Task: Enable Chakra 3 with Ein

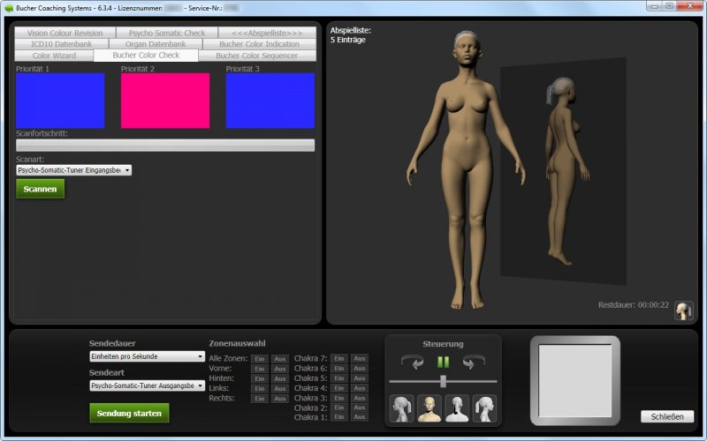Action: click(x=339, y=398)
